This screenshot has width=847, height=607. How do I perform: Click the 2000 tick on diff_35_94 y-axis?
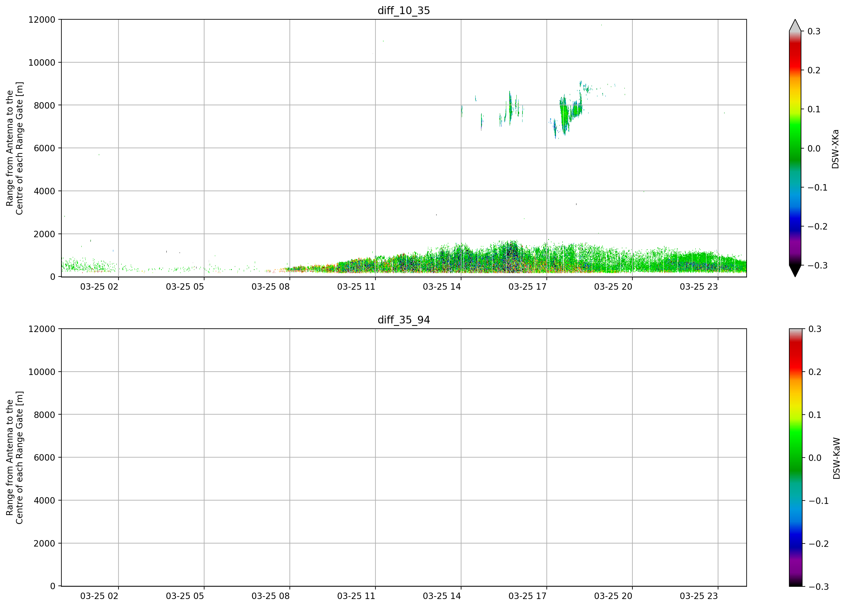[45, 543]
